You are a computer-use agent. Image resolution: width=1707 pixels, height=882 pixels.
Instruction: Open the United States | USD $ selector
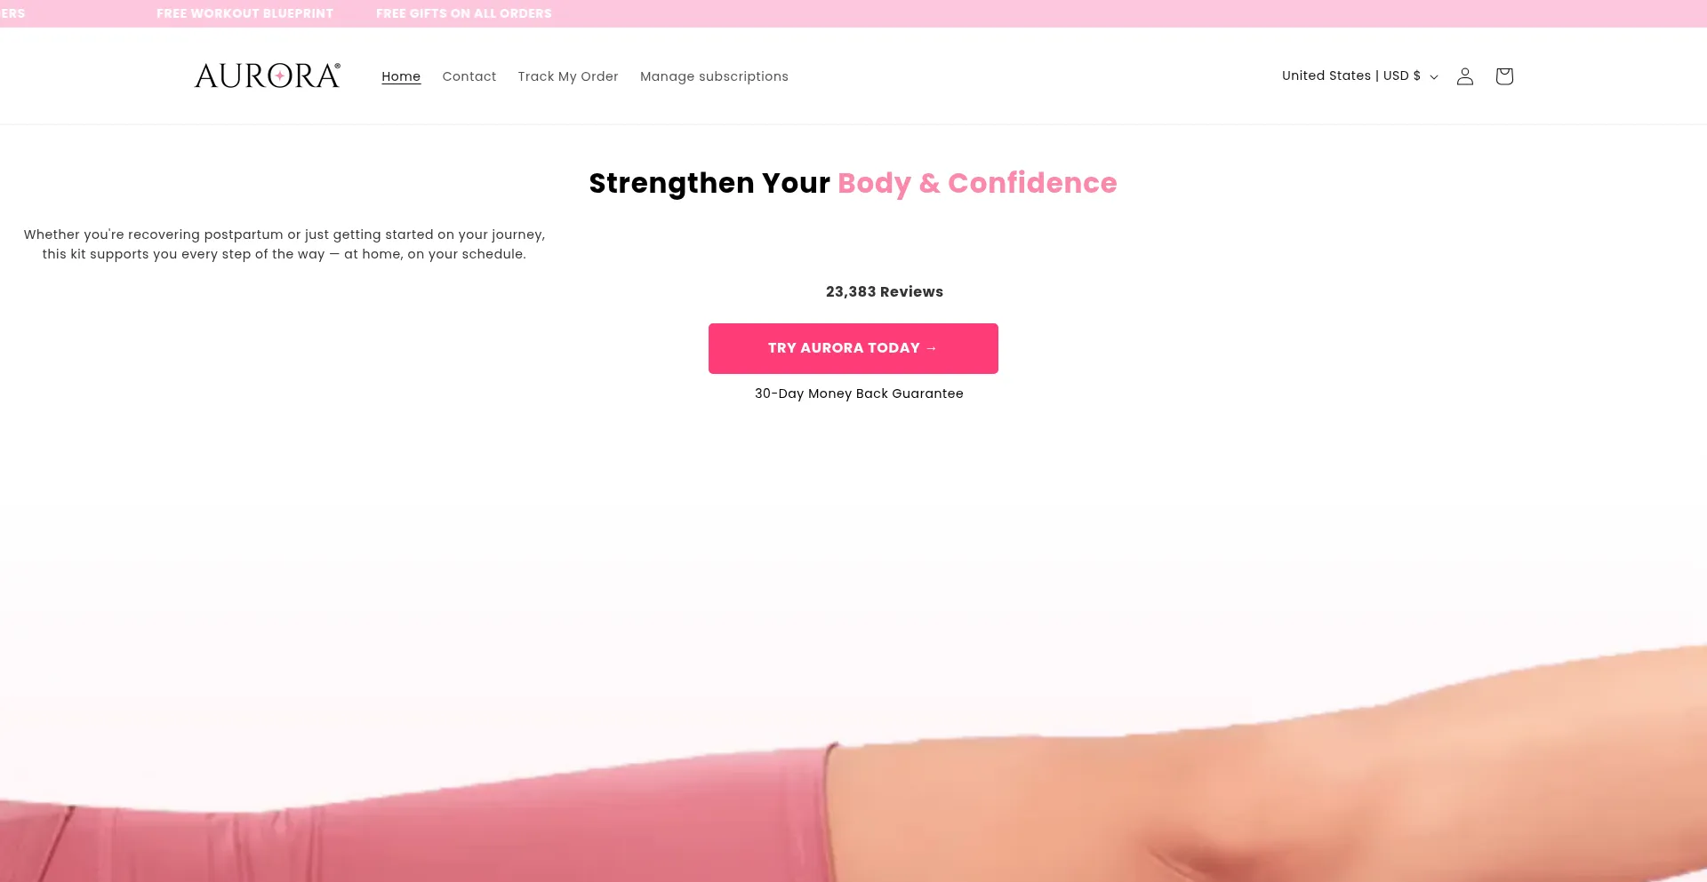1359,76
